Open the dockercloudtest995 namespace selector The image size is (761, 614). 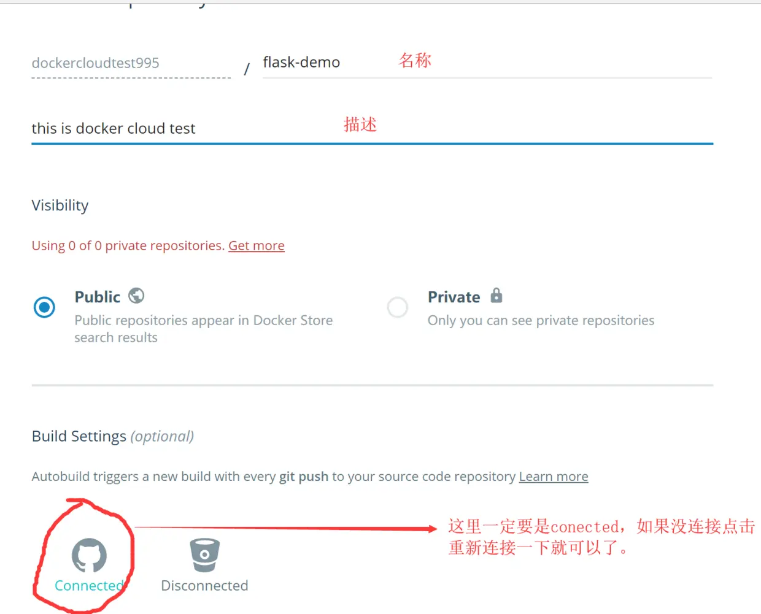[x=131, y=63]
